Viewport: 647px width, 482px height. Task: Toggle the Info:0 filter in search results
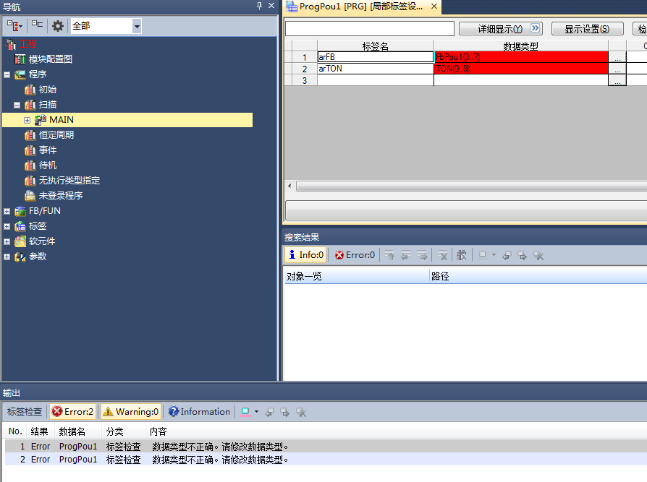click(305, 255)
